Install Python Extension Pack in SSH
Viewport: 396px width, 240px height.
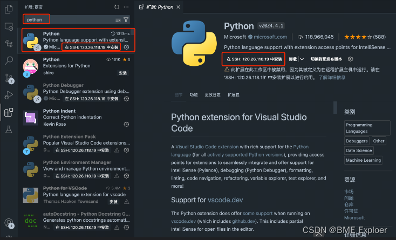coord(82,150)
